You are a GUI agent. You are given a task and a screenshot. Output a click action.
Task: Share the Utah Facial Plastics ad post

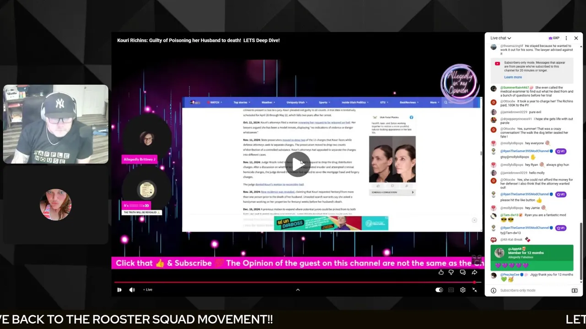pyautogui.click(x=407, y=186)
